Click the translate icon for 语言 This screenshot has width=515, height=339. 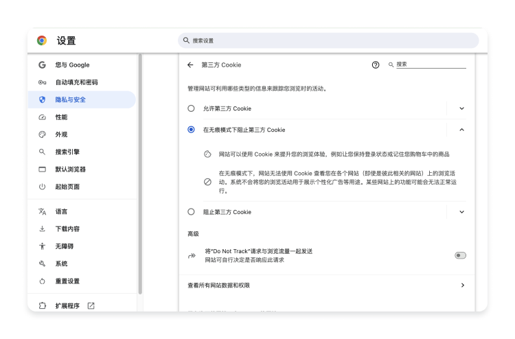point(42,211)
